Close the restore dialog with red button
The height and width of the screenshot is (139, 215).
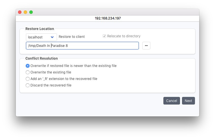point(20,12)
